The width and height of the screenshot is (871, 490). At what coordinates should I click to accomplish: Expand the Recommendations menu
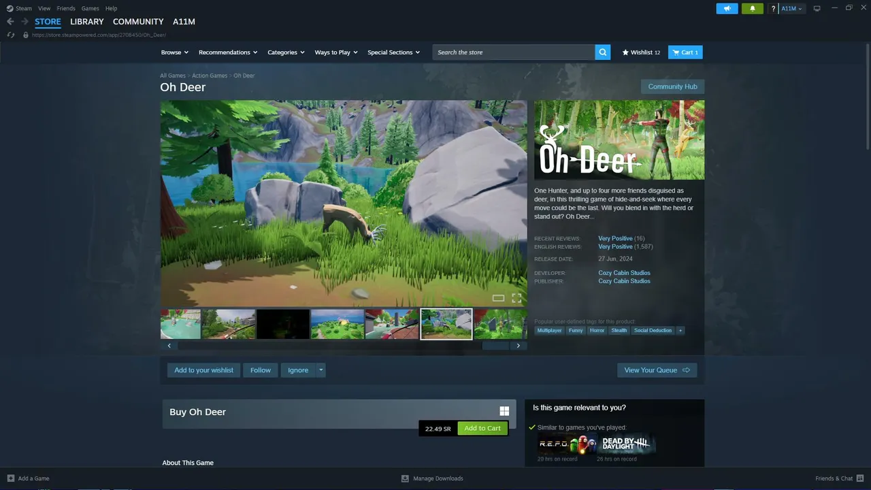(228, 52)
